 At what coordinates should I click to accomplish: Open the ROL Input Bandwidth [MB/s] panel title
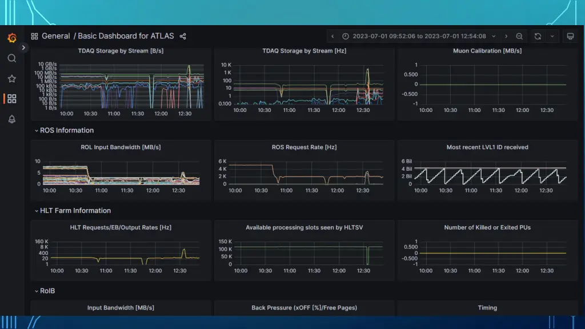(121, 147)
